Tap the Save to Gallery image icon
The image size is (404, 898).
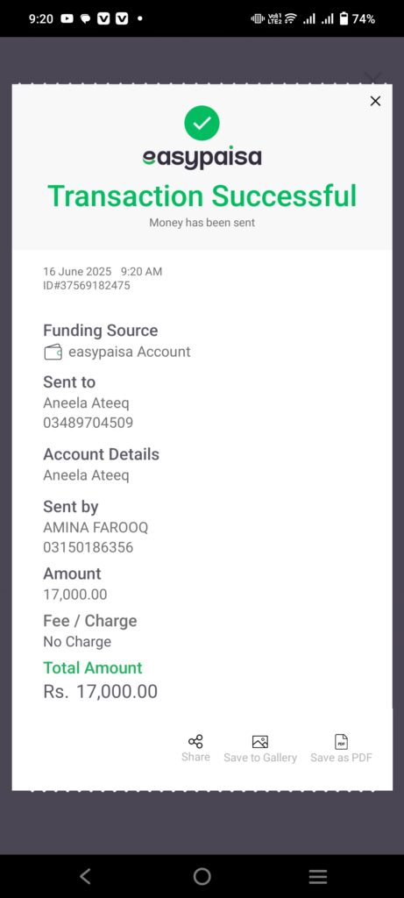260,742
